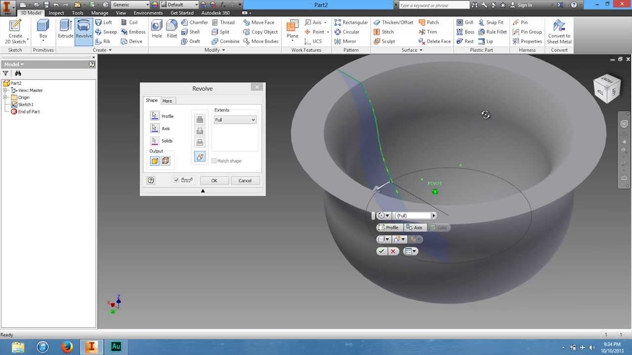Open Firefox from the taskbar

click(67, 347)
